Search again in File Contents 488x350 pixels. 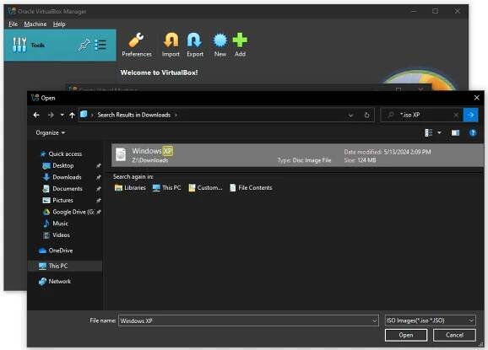[x=251, y=188]
